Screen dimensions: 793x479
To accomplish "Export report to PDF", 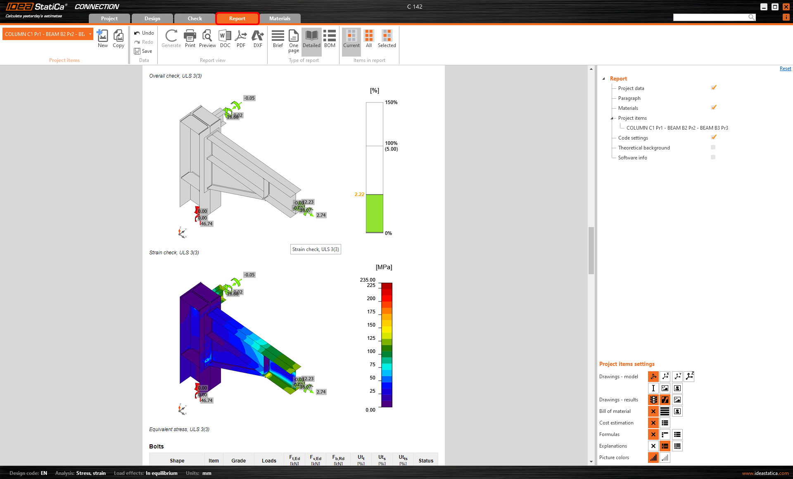I will 241,38.
